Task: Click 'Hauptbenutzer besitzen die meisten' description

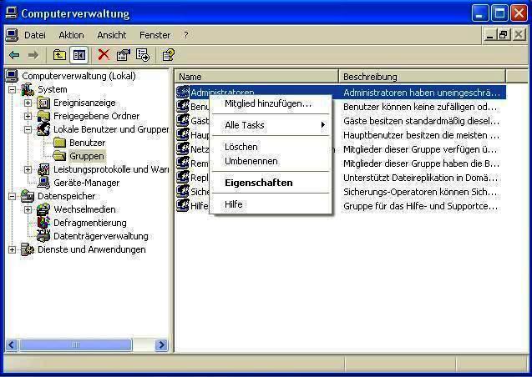Action: [421, 135]
